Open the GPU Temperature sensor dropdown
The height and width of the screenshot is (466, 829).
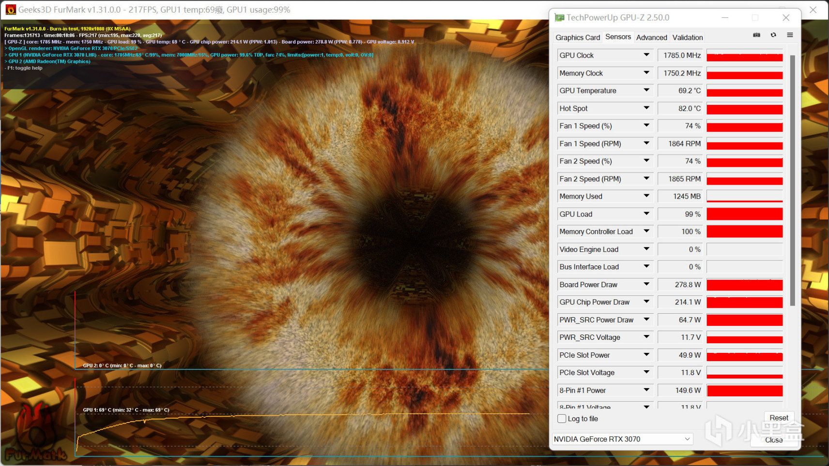tap(646, 90)
